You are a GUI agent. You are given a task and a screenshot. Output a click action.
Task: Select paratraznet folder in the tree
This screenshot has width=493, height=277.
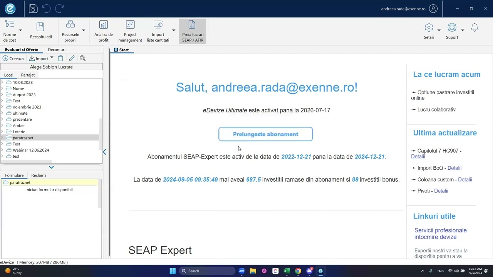[x=23, y=138]
